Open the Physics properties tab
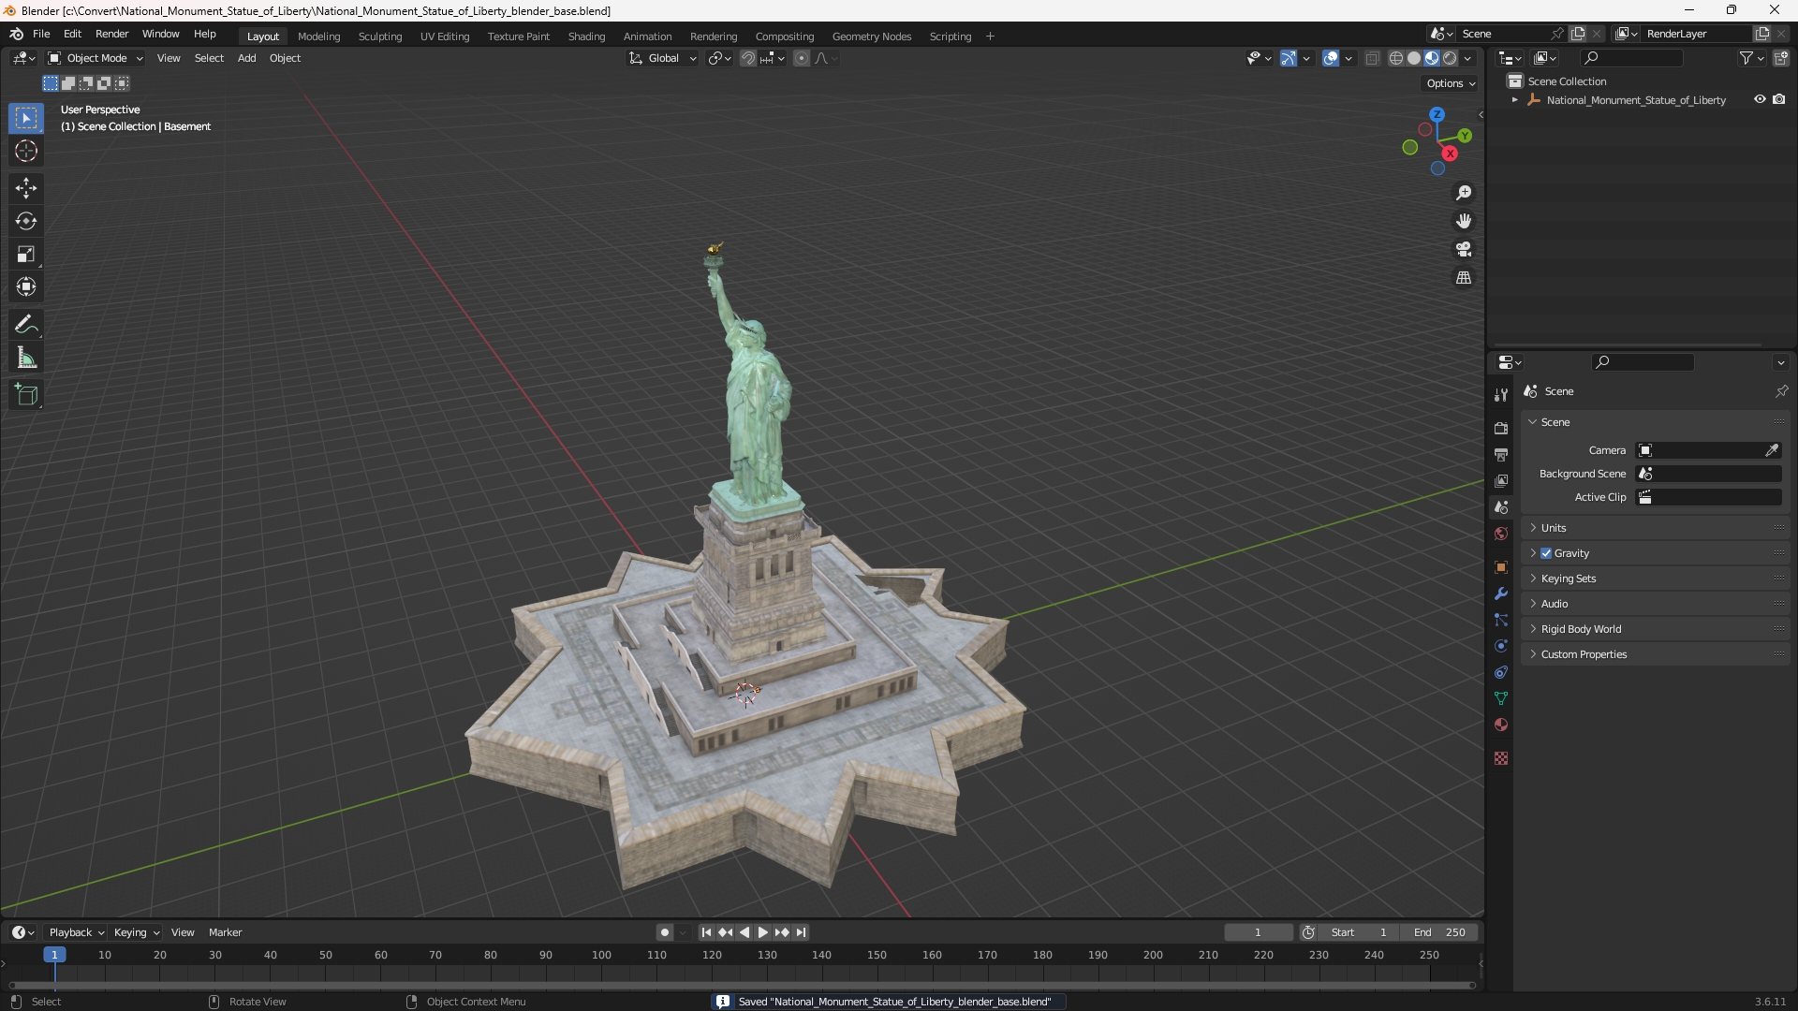 (x=1501, y=646)
